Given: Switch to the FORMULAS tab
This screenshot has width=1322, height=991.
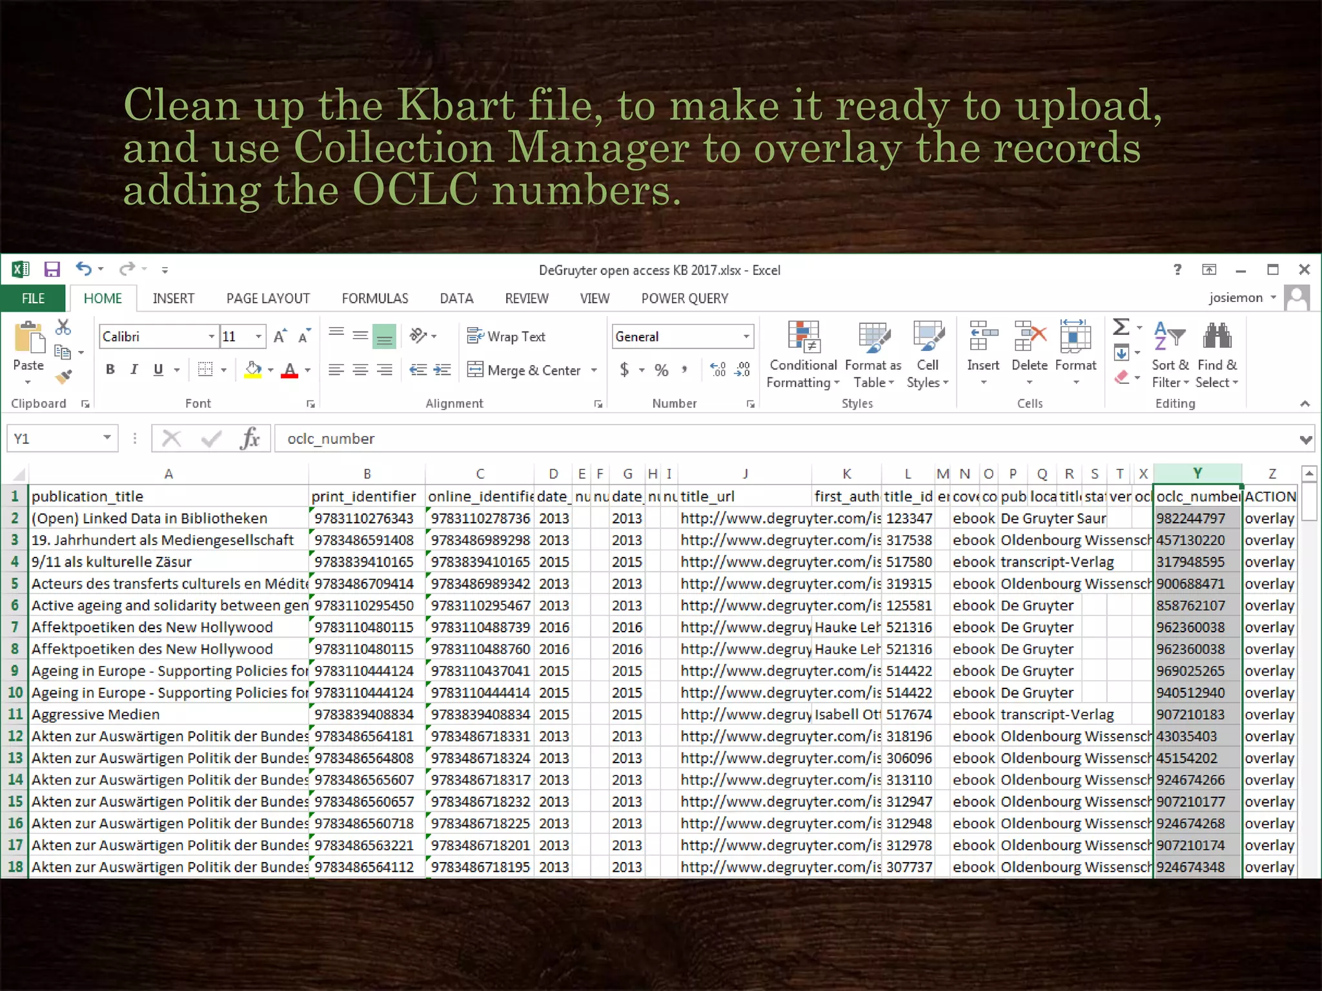Looking at the screenshot, I should pos(375,298).
